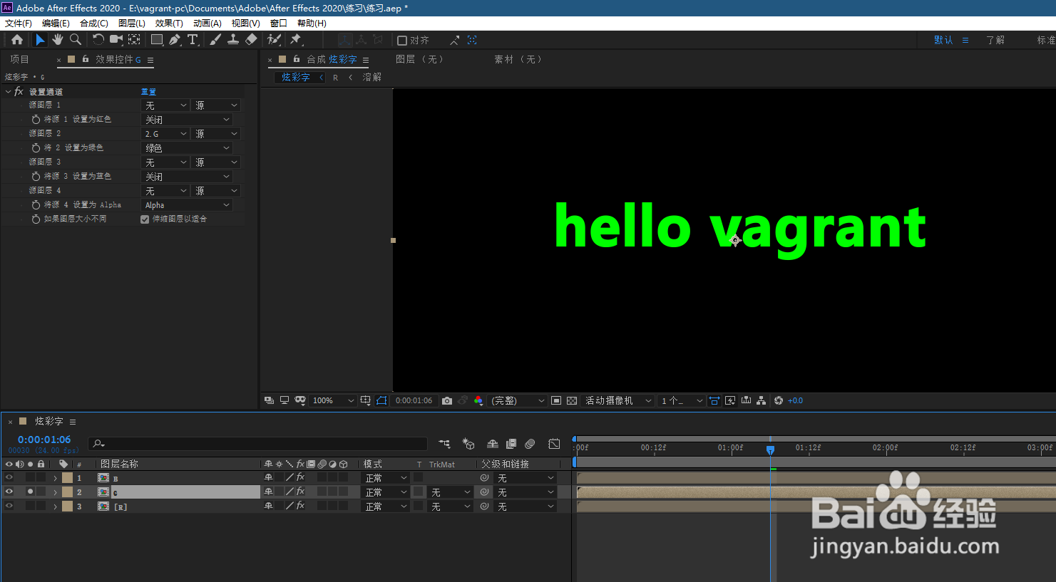This screenshot has width=1056, height=582.
Task: Click 重置 link for 设置通道 effect
Action: tap(148, 92)
